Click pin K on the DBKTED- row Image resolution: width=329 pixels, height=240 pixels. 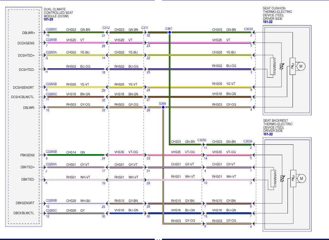tap(47, 183)
